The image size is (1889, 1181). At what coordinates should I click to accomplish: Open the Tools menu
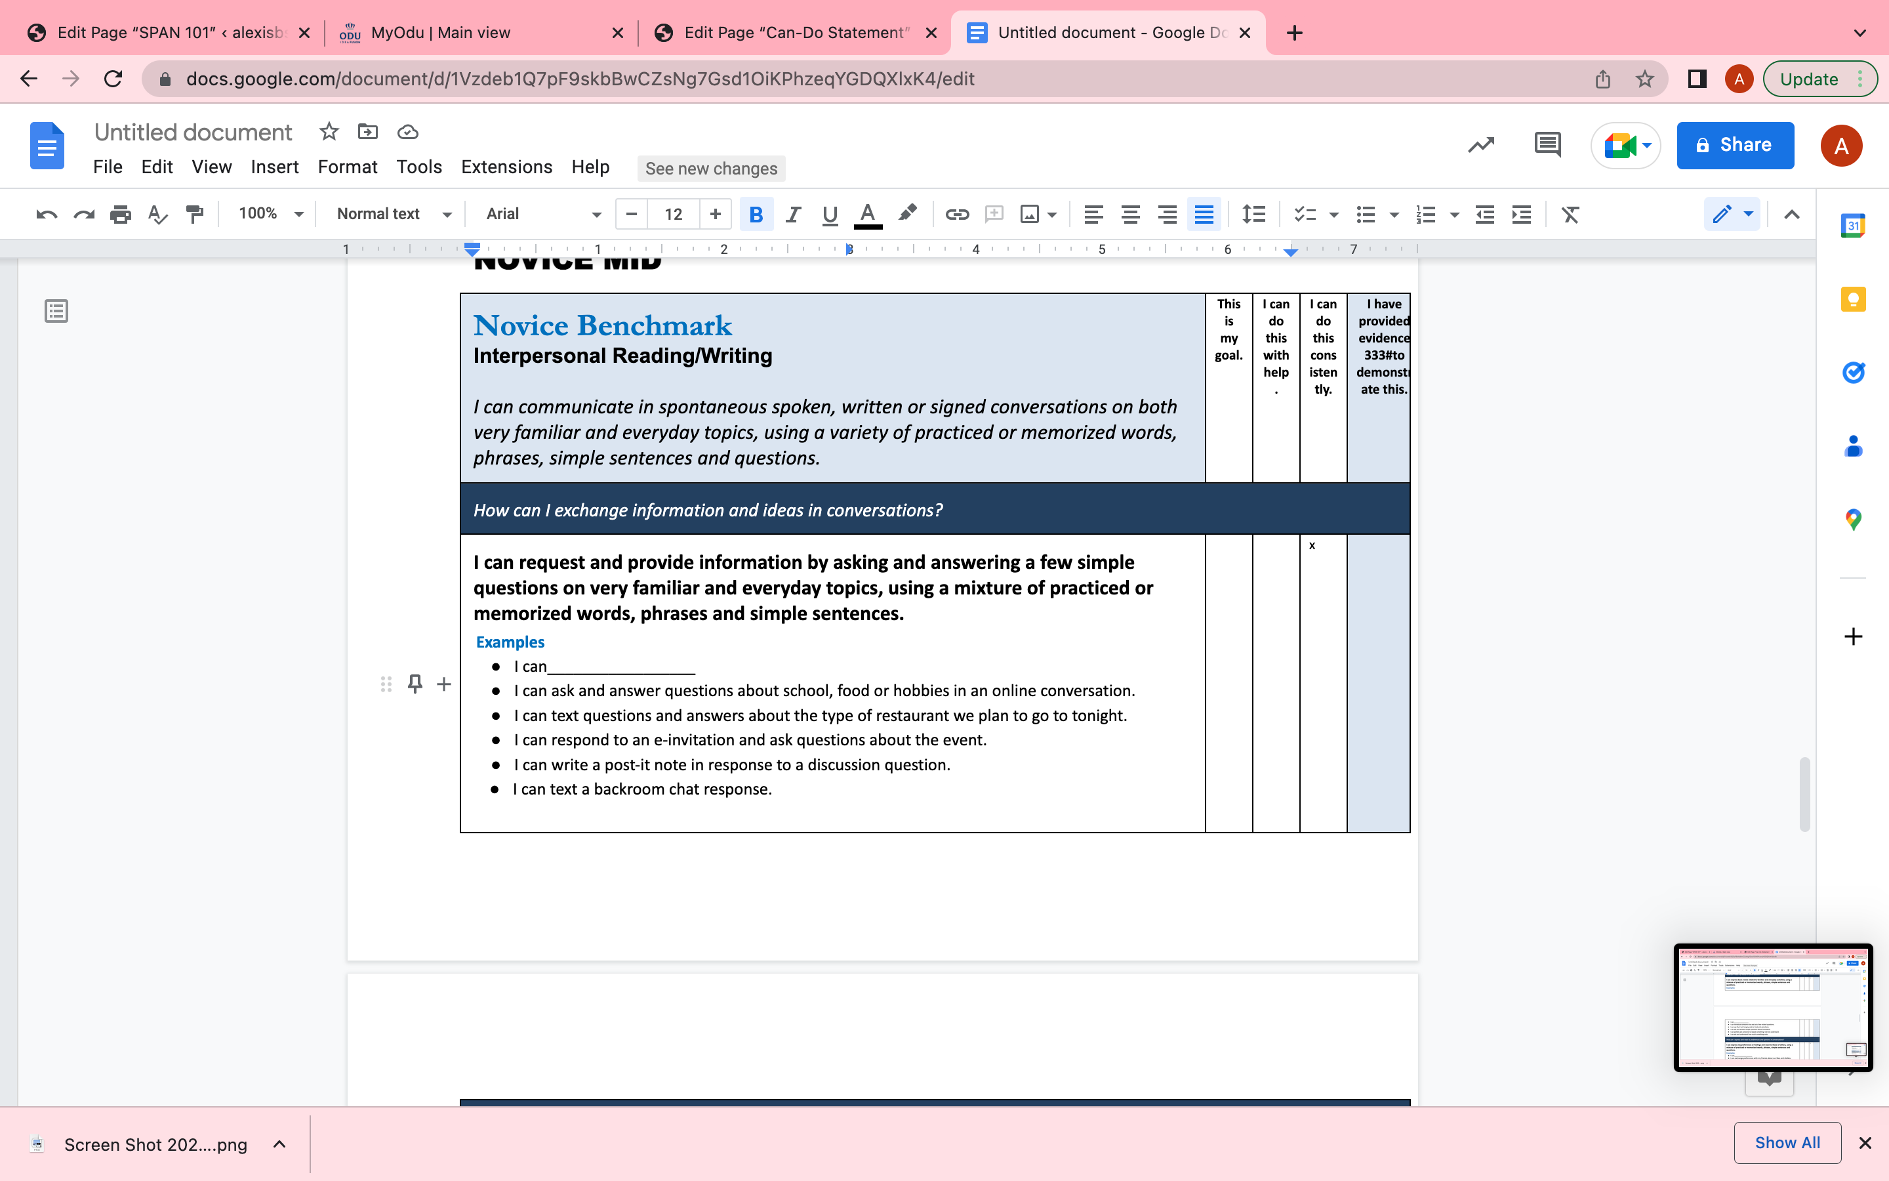(419, 167)
